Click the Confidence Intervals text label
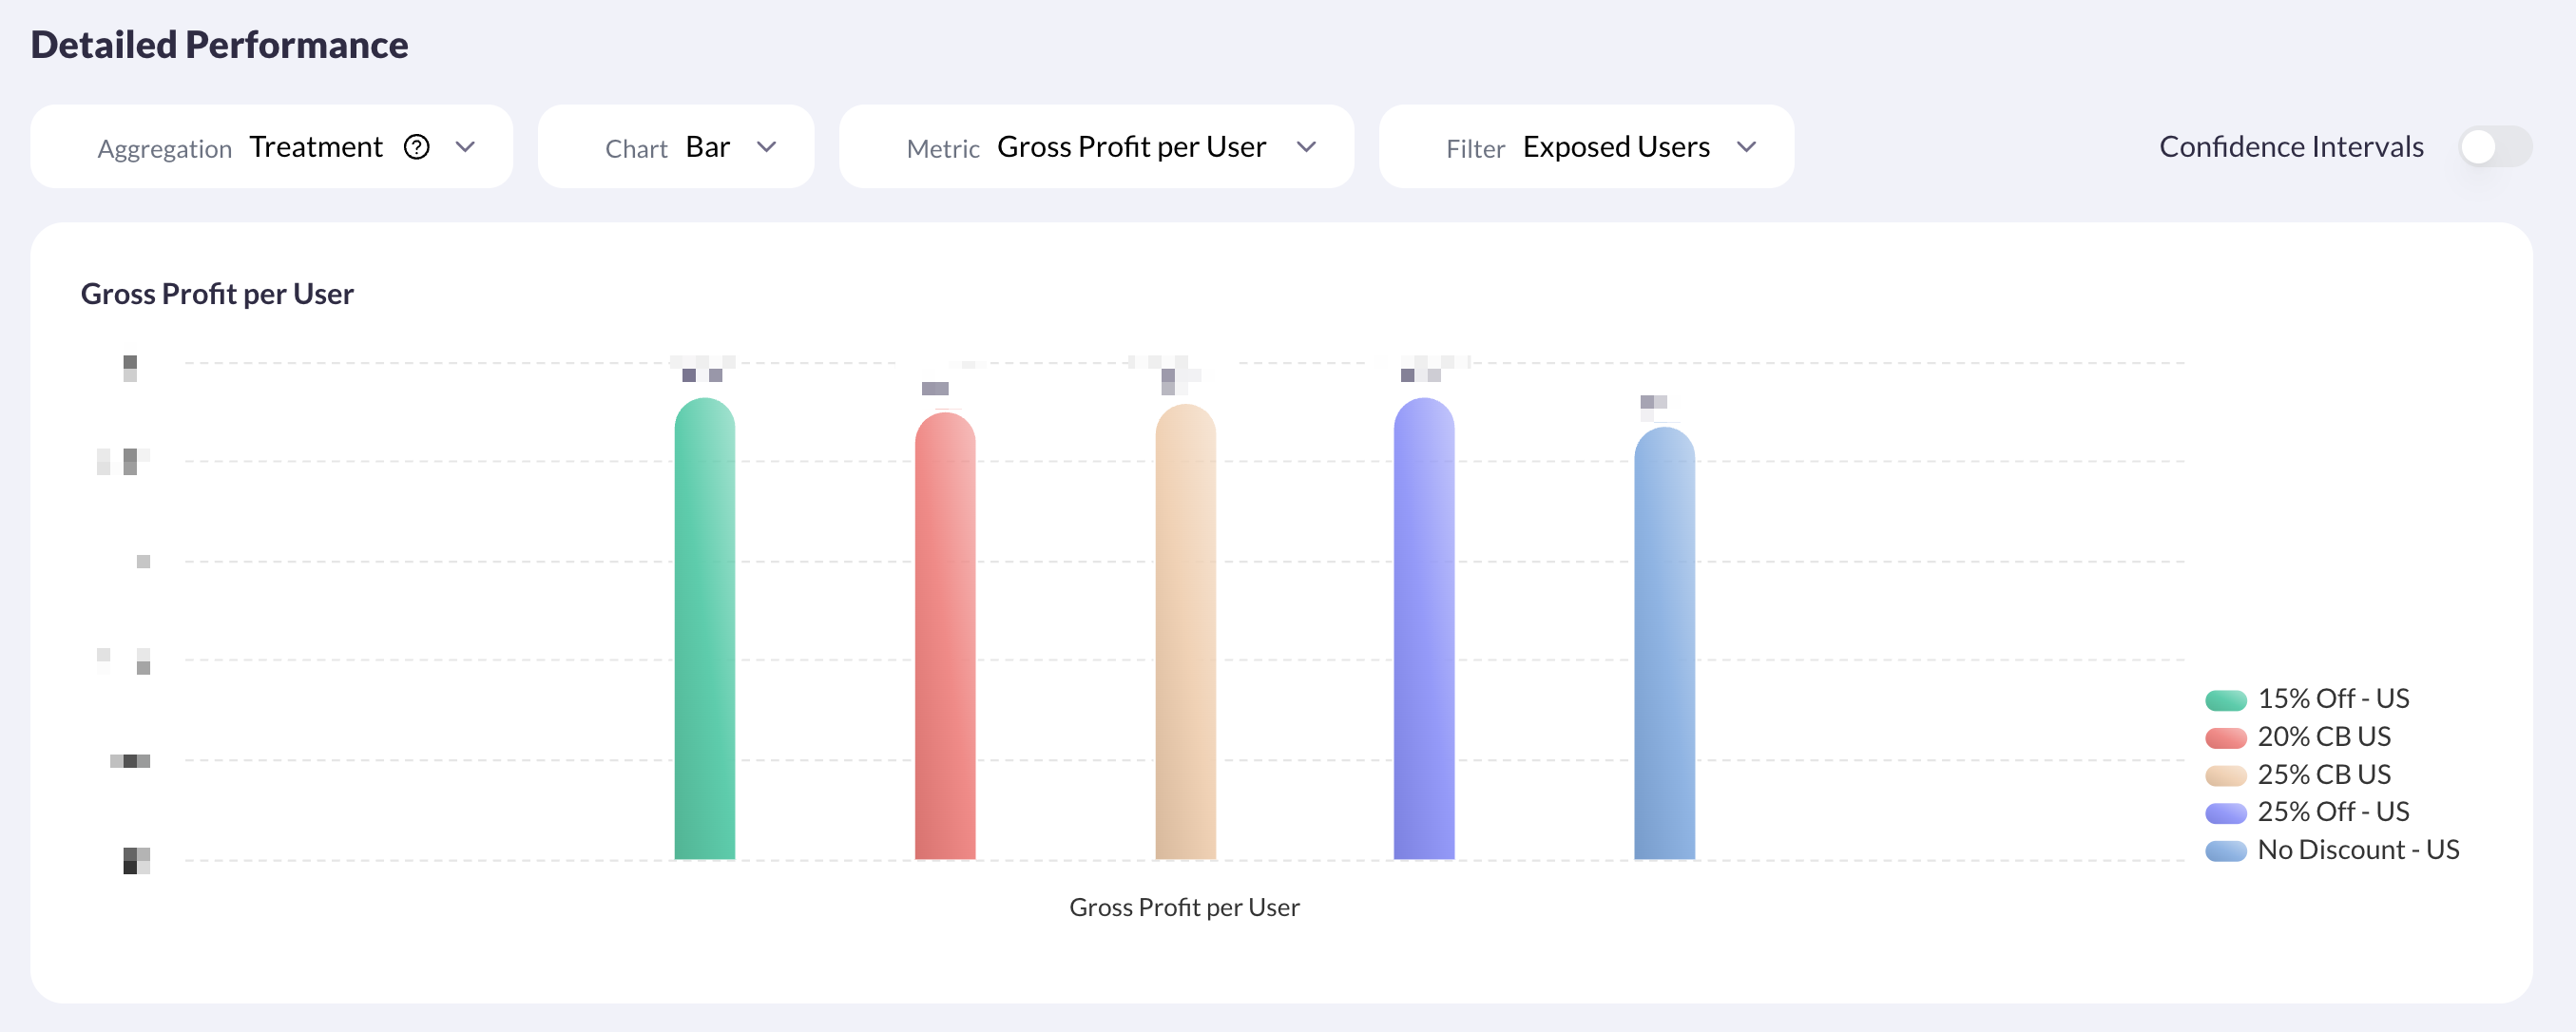The height and width of the screenshot is (1032, 2576). [2290, 147]
